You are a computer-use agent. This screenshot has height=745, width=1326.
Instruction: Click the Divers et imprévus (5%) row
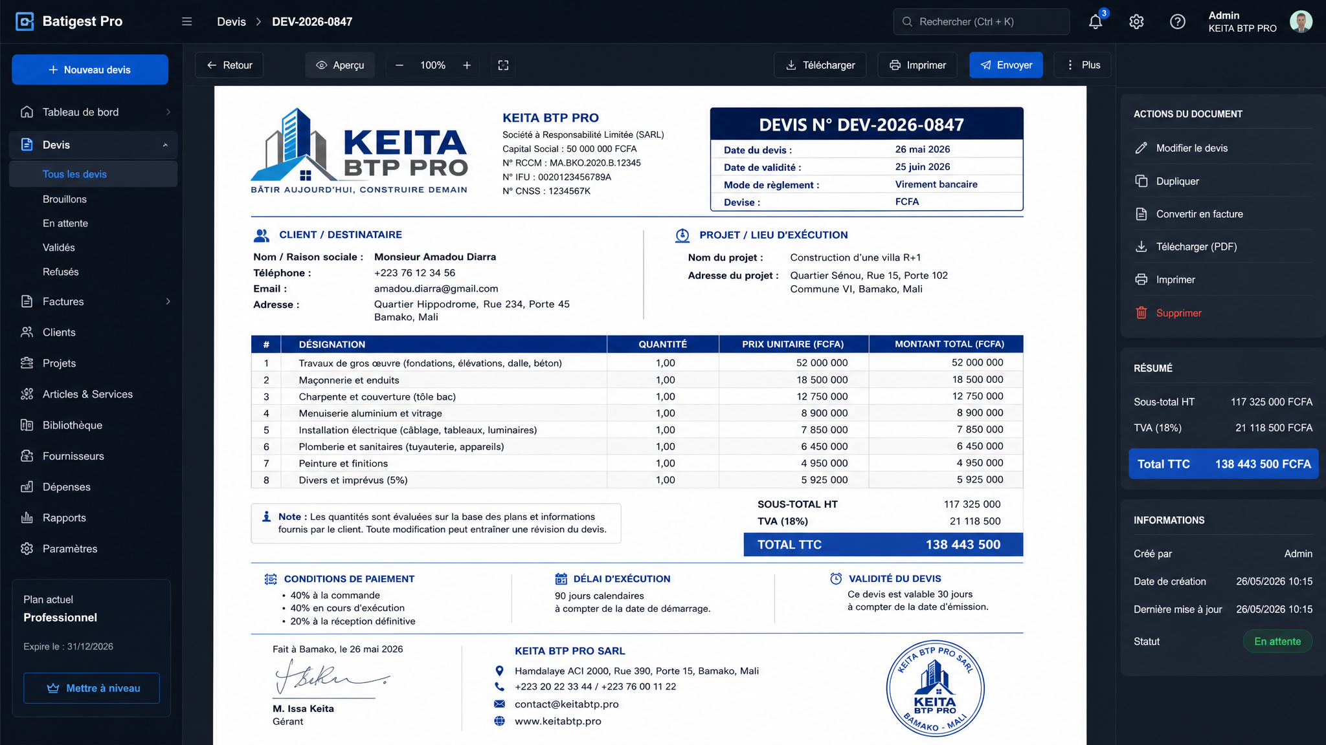coord(637,480)
